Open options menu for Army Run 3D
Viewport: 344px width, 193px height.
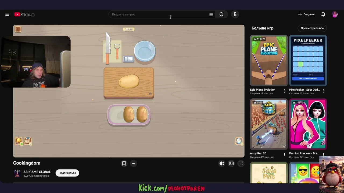point(284,155)
